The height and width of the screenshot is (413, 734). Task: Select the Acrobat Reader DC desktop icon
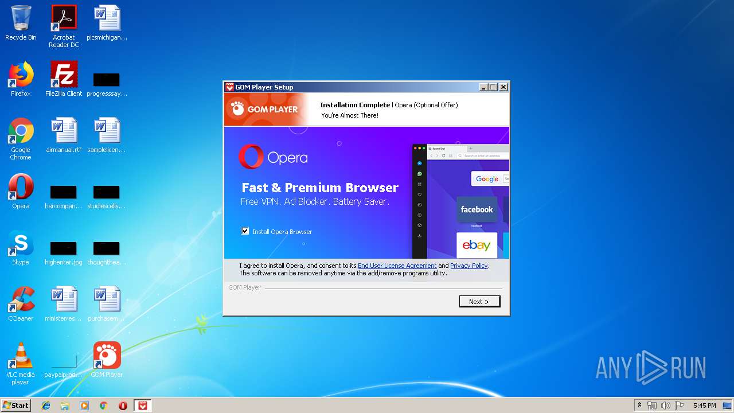pos(64,26)
